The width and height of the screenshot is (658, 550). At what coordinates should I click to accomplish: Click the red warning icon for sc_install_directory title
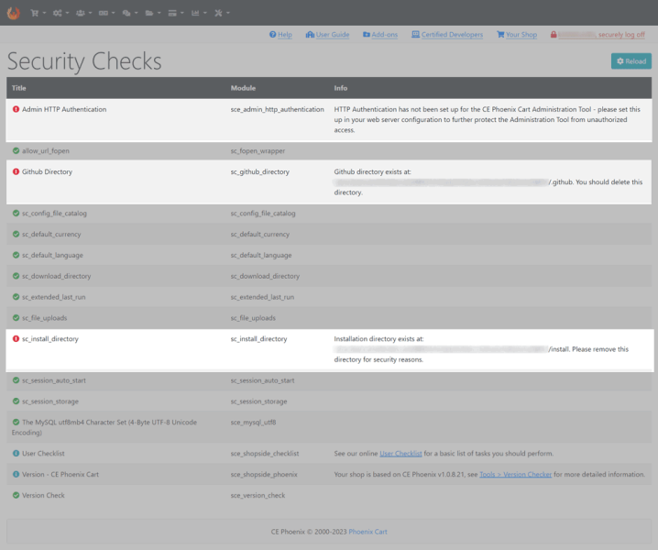click(x=16, y=339)
